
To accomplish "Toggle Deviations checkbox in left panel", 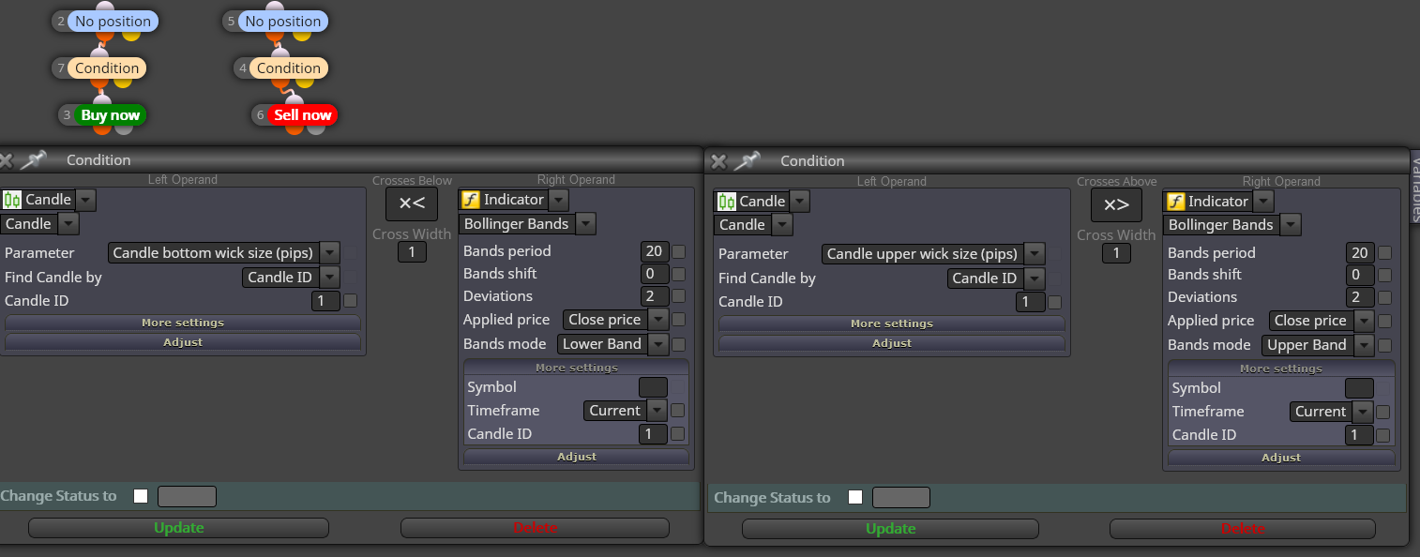I will tap(678, 296).
